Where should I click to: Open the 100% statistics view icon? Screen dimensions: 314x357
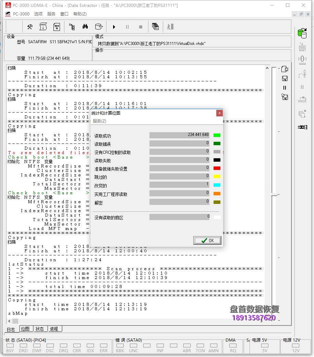pyautogui.click(x=57, y=27)
